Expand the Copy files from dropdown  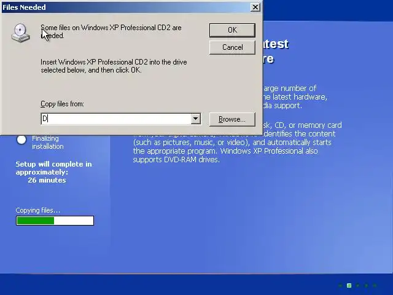[x=195, y=119]
